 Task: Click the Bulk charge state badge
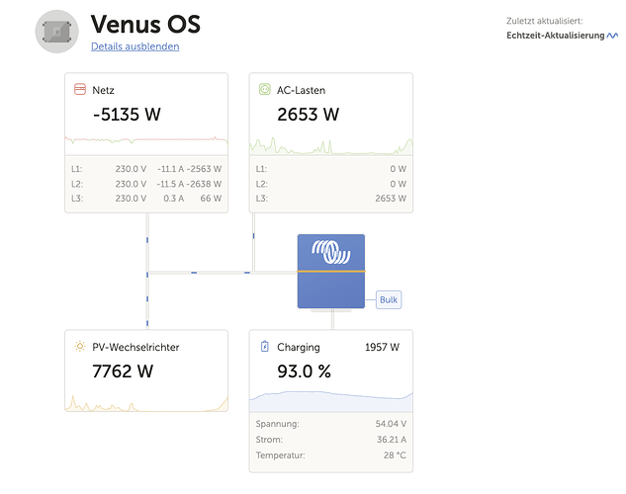click(389, 299)
